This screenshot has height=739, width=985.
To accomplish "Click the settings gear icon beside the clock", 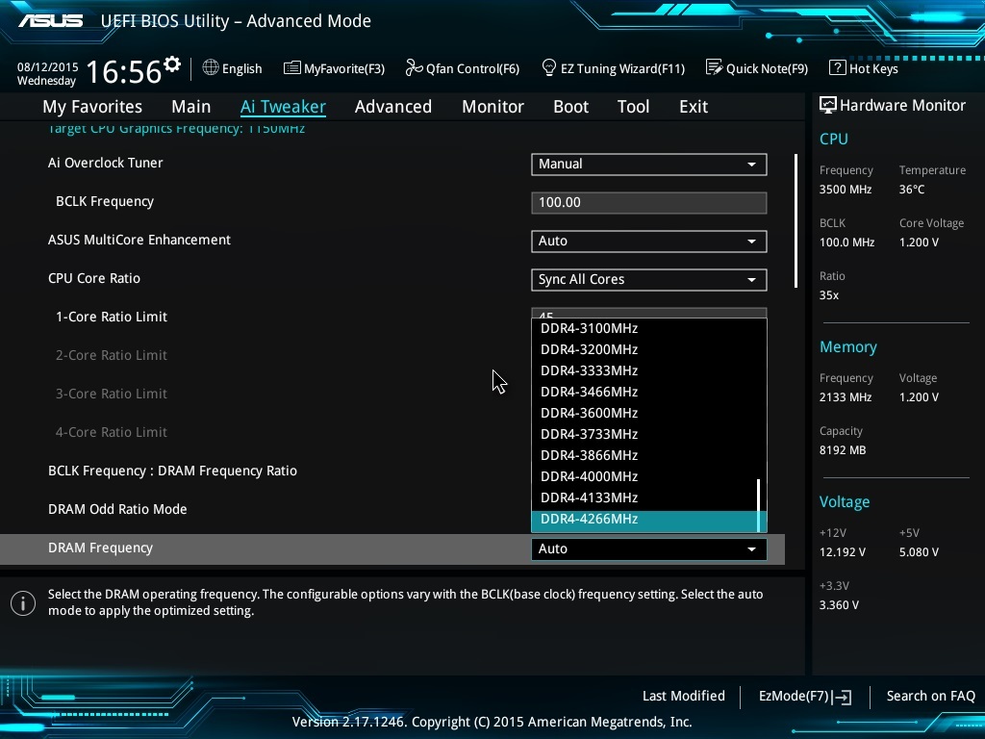I will pos(172,64).
